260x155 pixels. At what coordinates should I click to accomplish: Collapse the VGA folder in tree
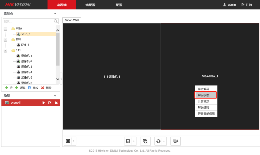click(5, 29)
